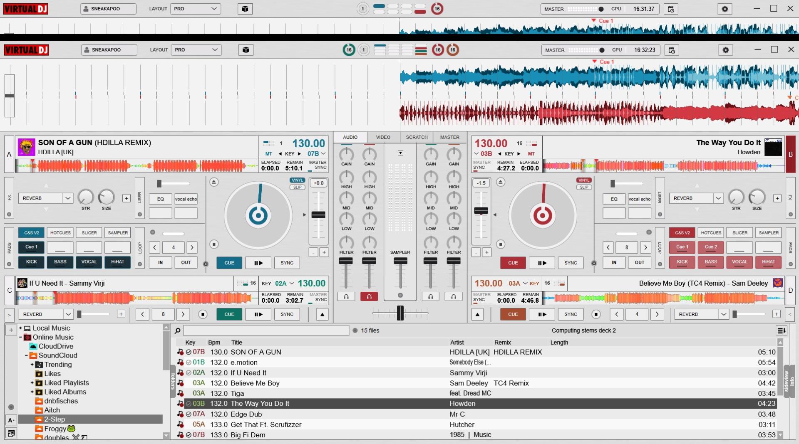This screenshot has height=444, width=799.
Task: Select deck A SLICER pad page
Action: 89,233
